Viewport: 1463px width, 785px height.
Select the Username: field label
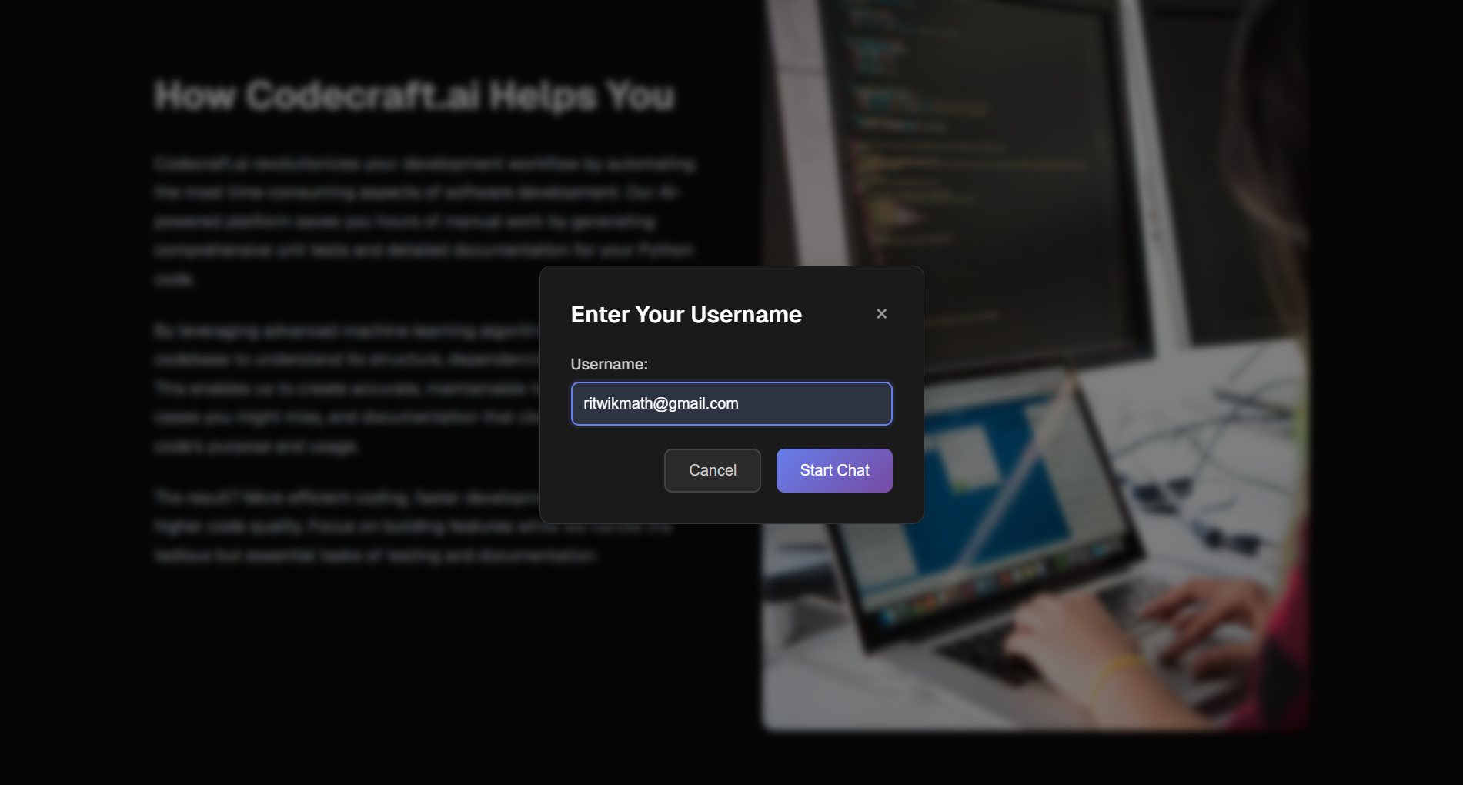coord(610,364)
